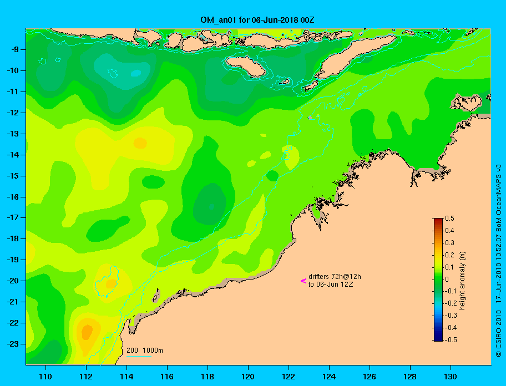Select the "to 06-Jun 12Z" legend line
Viewport: 506px width, 386px height.
(x=331, y=285)
